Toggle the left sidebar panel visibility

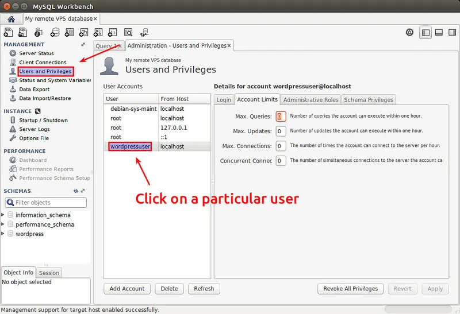[x=425, y=33]
